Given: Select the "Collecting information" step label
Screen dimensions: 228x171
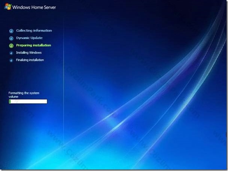Looking at the screenshot, I should [34, 31].
